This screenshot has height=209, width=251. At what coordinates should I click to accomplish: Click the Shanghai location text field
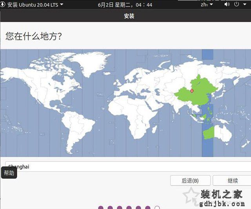coord(128,167)
